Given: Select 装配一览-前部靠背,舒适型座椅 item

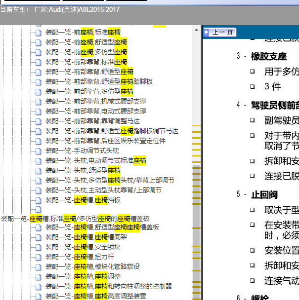Looking at the screenshot, I should tap(89, 72).
